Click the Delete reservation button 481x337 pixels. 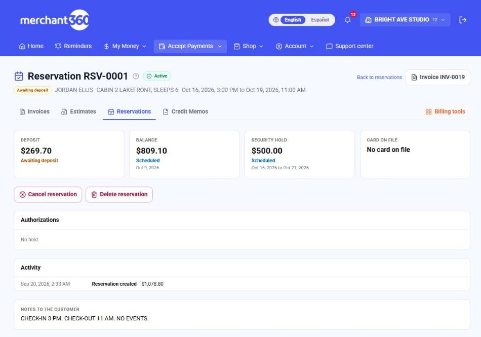[x=119, y=195]
